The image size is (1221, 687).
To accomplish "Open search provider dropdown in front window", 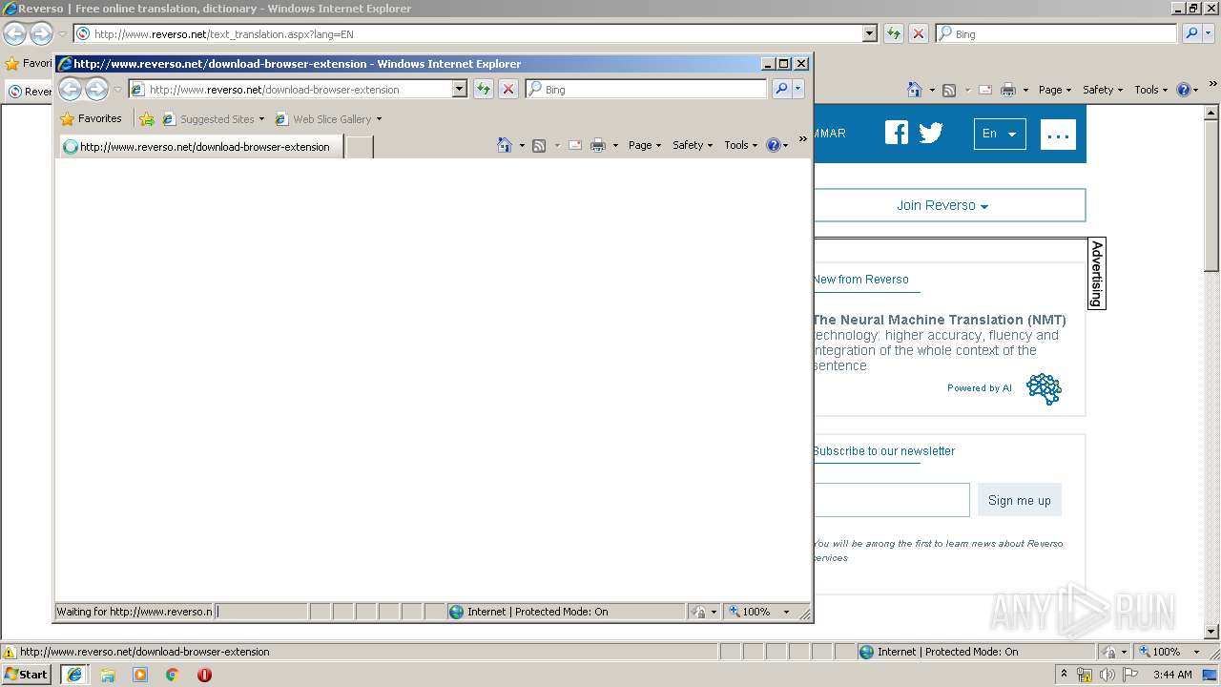I will pos(798,89).
